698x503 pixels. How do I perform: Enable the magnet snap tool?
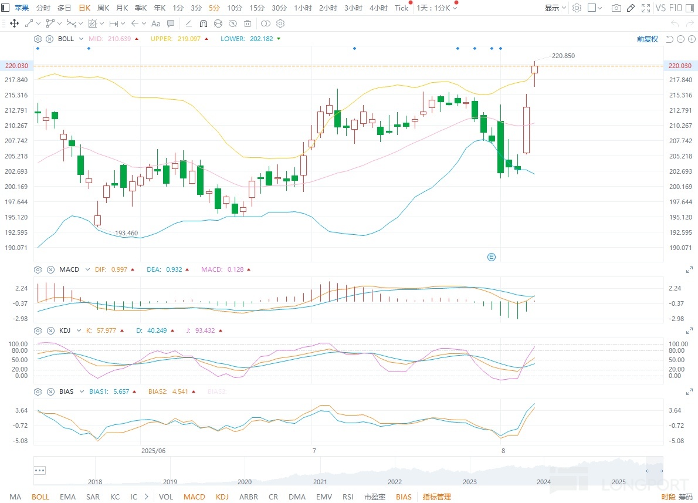coord(203,23)
